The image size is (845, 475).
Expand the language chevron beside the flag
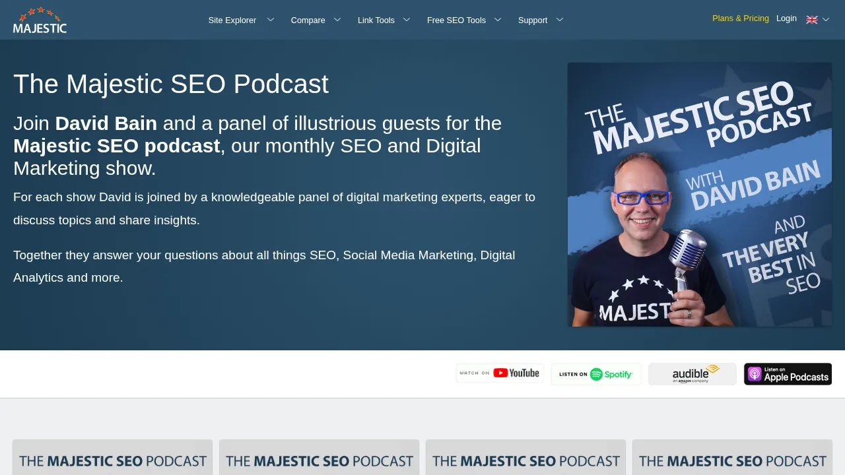(826, 20)
